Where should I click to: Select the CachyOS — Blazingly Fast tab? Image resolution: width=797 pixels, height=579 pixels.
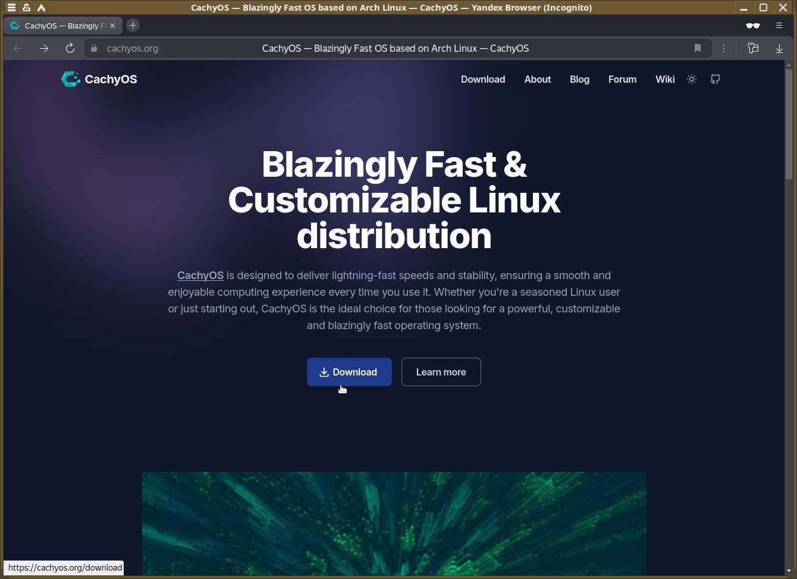click(x=62, y=26)
